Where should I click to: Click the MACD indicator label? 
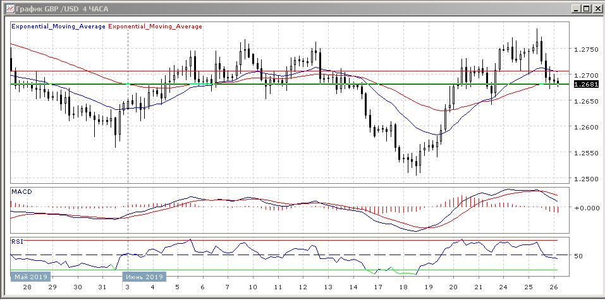click(x=21, y=191)
